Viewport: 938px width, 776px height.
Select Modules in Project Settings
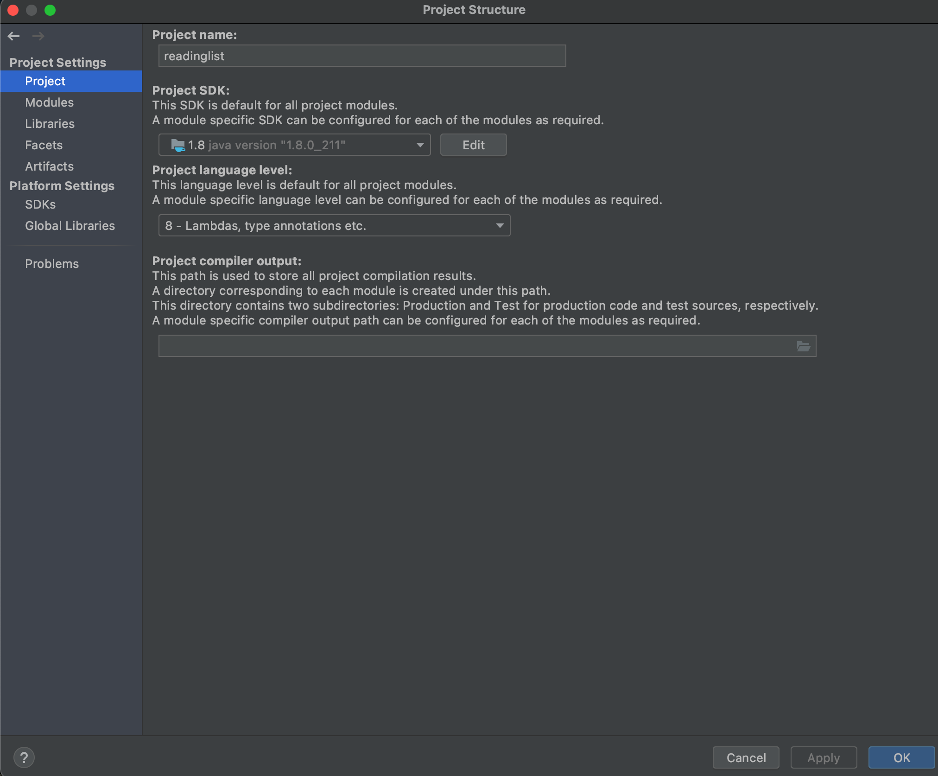click(49, 102)
